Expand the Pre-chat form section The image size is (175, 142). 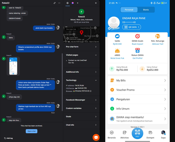pos(81,47)
